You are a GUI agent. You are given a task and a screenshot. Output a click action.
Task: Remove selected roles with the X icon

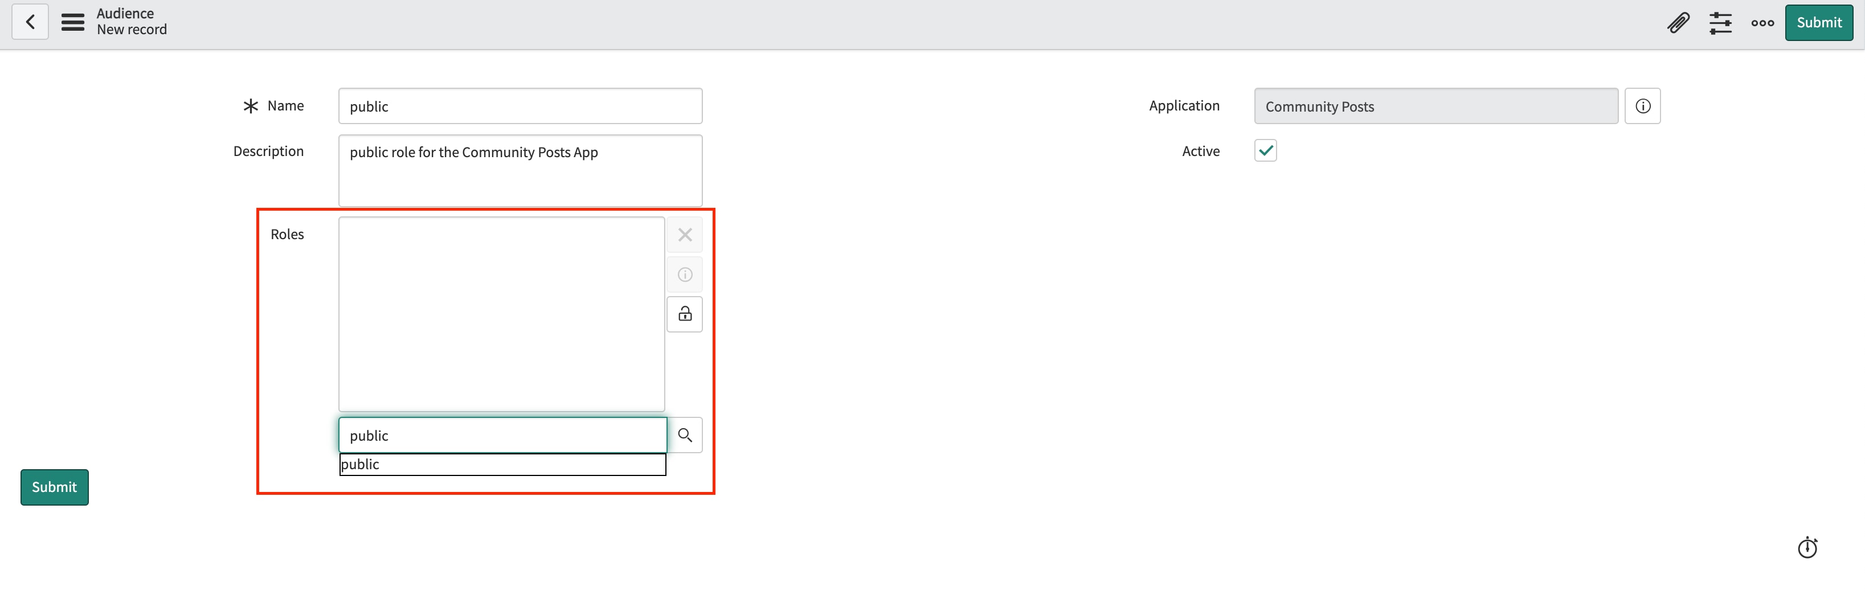pyautogui.click(x=684, y=235)
